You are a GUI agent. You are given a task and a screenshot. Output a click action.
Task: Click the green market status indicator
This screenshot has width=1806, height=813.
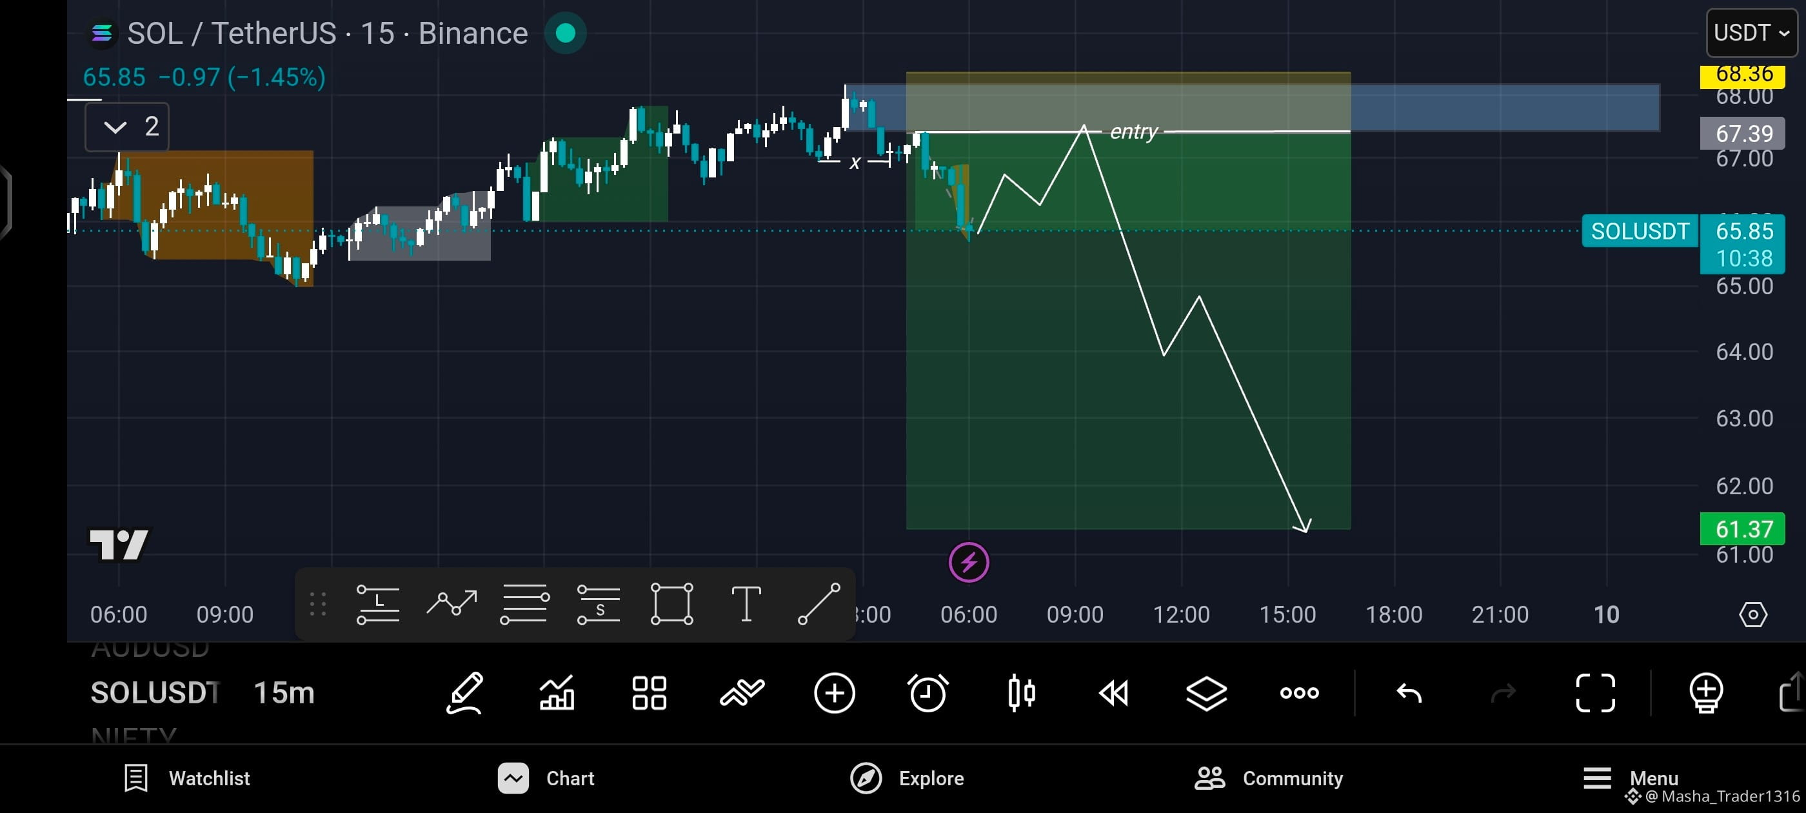click(x=565, y=33)
